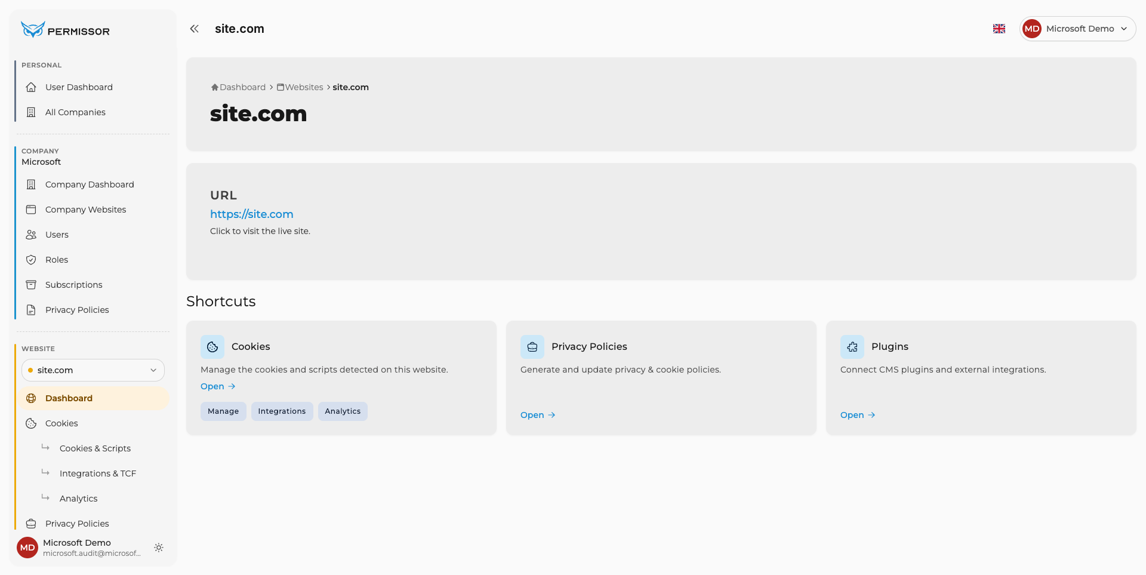This screenshot has width=1146, height=575.
Task: Click the MD avatar in the top bar
Action: tap(1031, 29)
